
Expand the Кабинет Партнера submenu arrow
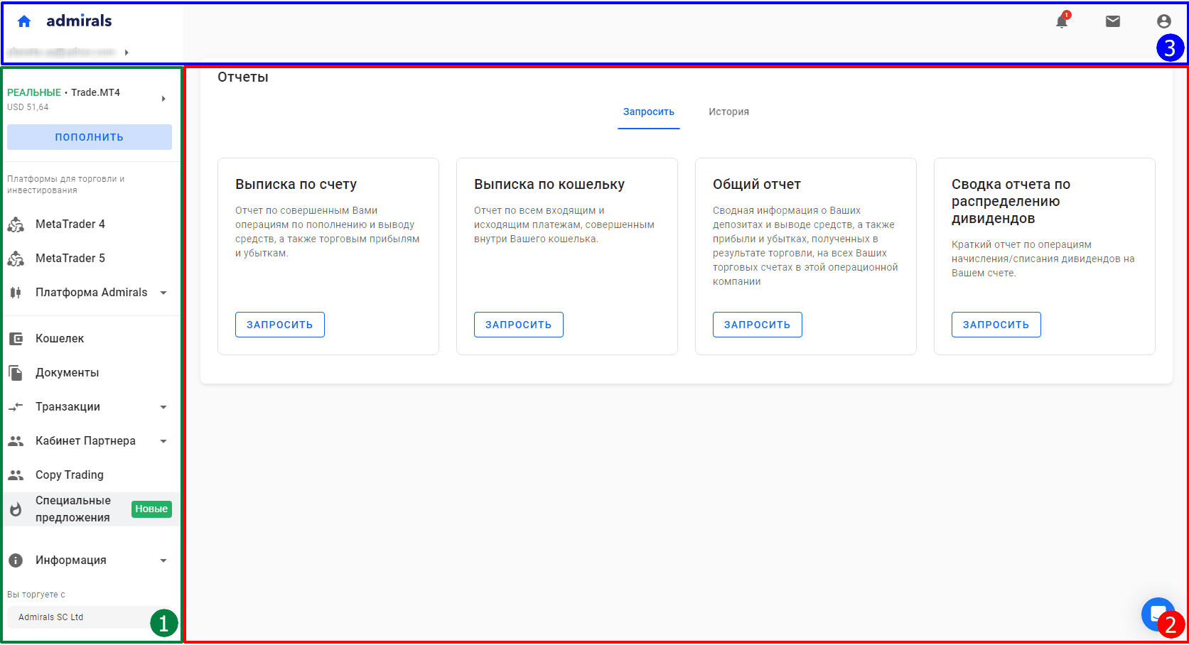pos(163,441)
